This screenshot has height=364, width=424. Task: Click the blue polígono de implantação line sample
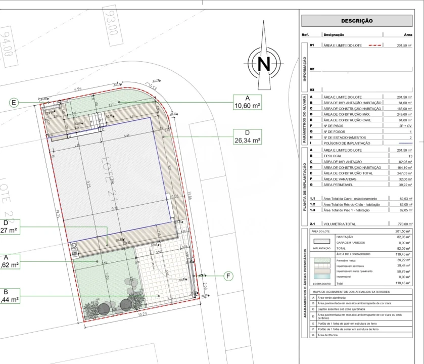405,143
